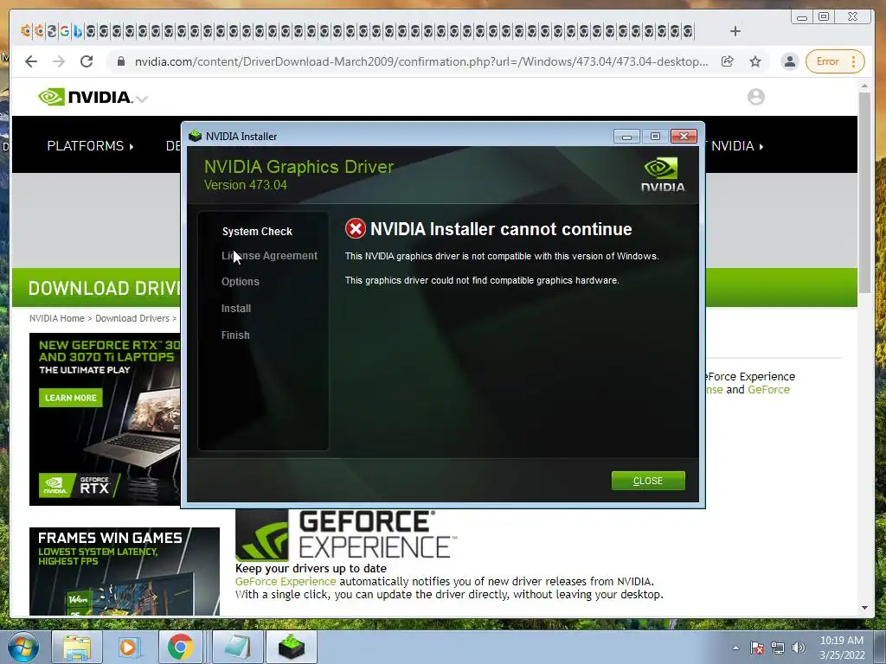886x664 pixels.
Task: Click the vertical scrollbar thumb
Action: click(x=864, y=192)
